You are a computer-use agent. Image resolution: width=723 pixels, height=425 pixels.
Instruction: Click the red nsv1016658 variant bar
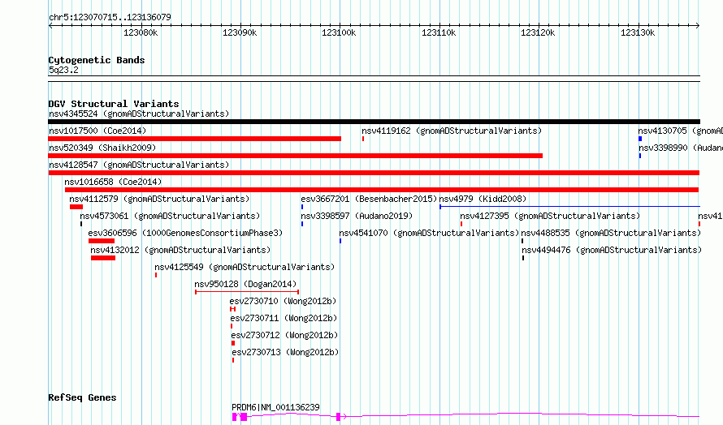point(382,190)
